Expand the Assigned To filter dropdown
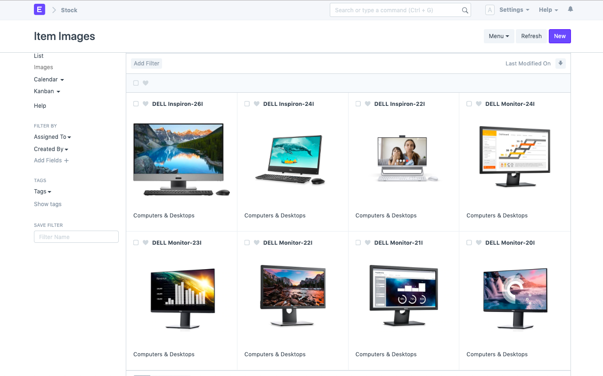The width and height of the screenshot is (603, 376). coord(52,137)
